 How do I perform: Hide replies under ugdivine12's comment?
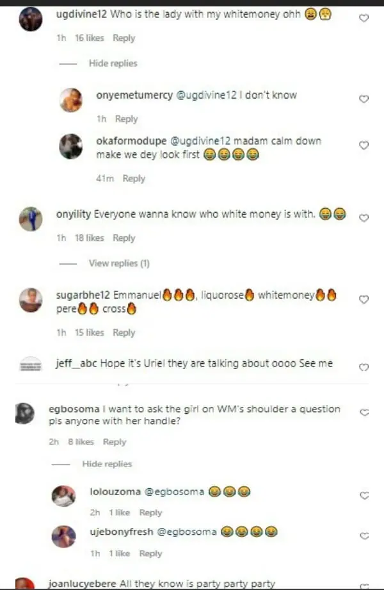click(x=113, y=63)
